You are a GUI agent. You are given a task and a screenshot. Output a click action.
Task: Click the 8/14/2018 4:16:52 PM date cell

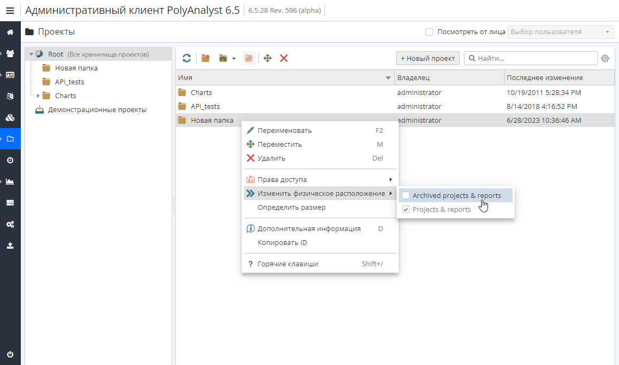(541, 106)
